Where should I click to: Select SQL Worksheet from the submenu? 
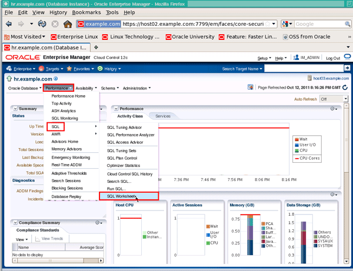(x=121, y=196)
